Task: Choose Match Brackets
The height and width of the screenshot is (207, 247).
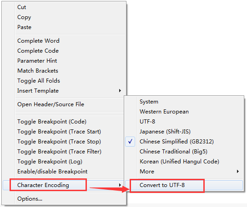Action: [x=64, y=71]
